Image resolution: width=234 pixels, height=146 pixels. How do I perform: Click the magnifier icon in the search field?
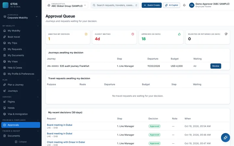coord(94,5)
